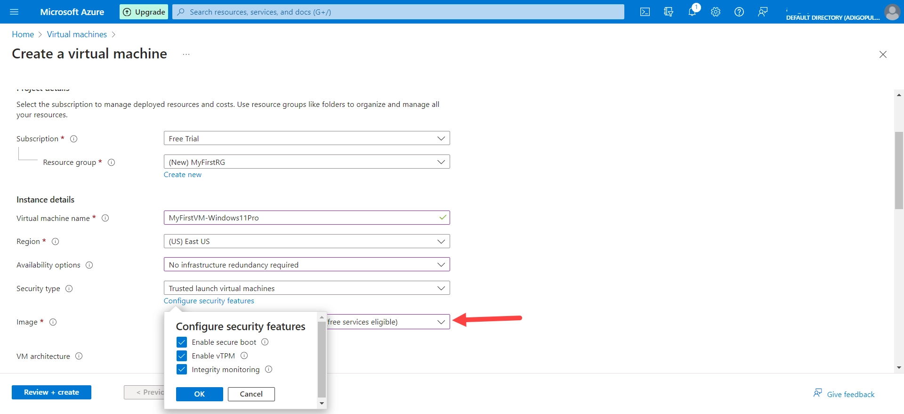This screenshot has height=414, width=904.
Task: Open the notifications bell
Action: coord(692,12)
